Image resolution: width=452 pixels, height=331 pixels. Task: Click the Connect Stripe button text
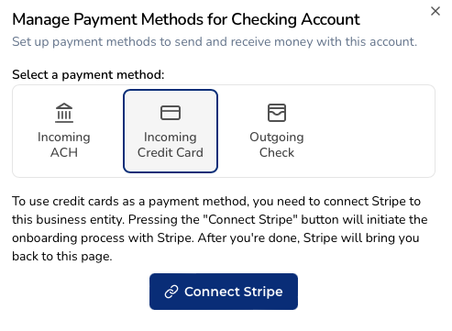click(x=234, y=292)
